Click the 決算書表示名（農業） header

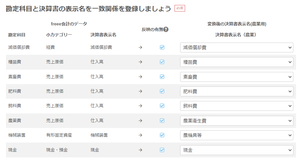click(235, 35)
